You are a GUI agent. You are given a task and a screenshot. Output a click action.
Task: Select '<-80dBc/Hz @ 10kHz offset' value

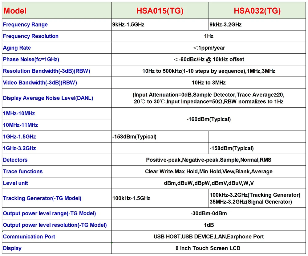click(x=209, y=60)
